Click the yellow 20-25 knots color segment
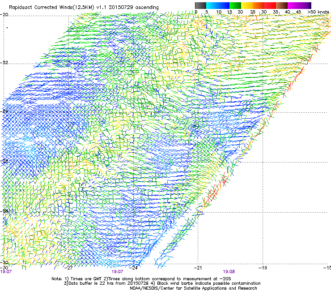The height and width of the screenshot is (291, 331). point(247,5)
